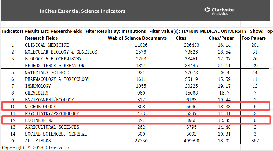Click cites value 27078
Viewport: 273px width, 151px height.
[x=191, y=72]
